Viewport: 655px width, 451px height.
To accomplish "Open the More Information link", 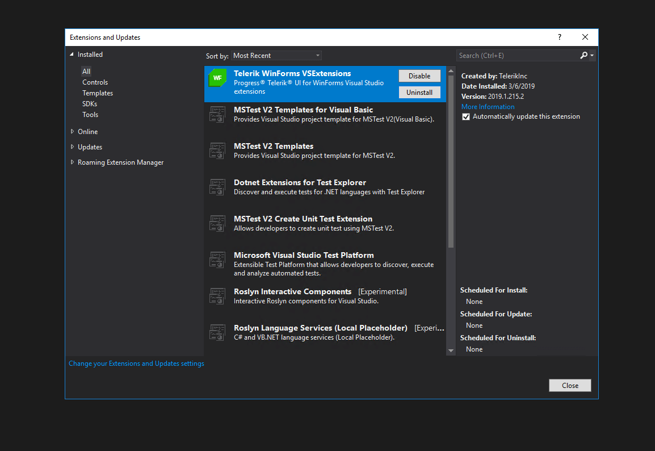I will tap(488, 107).
